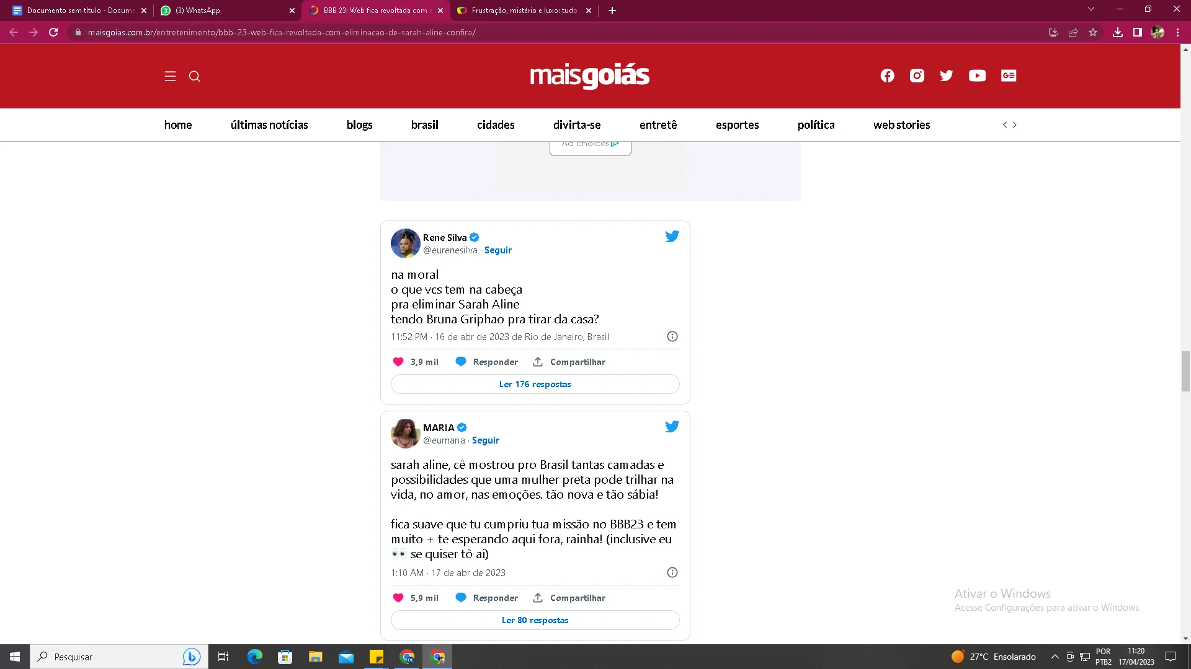Open Chrome profile avatar
The width and height of the screenshot is (1191, 669).
(1158, 32)
